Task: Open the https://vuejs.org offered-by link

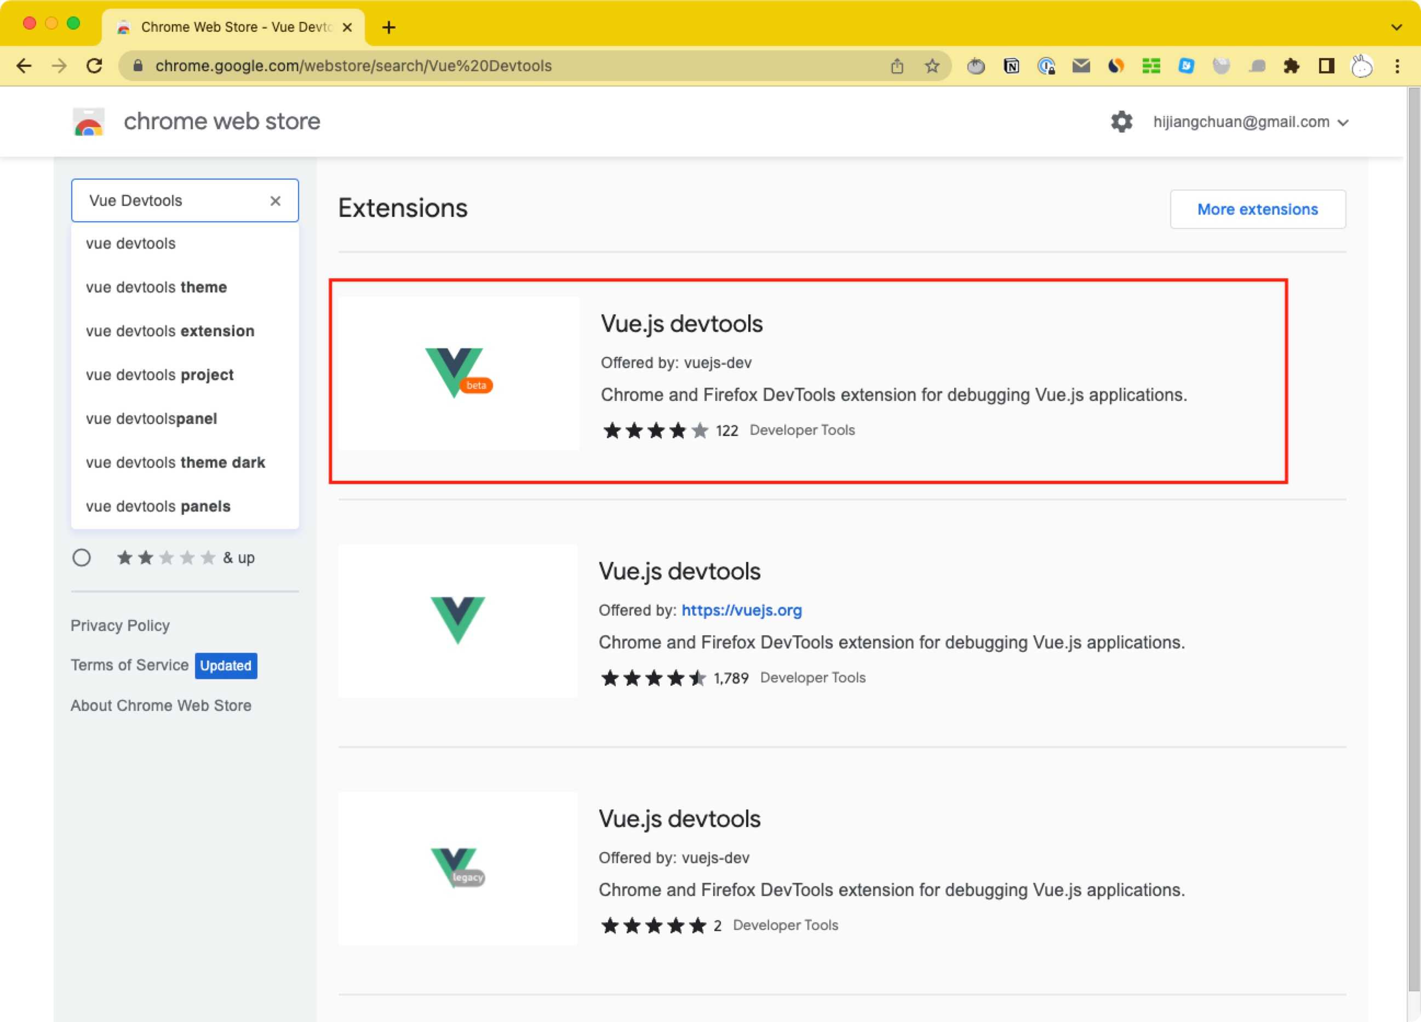Action: pos(741,610)
